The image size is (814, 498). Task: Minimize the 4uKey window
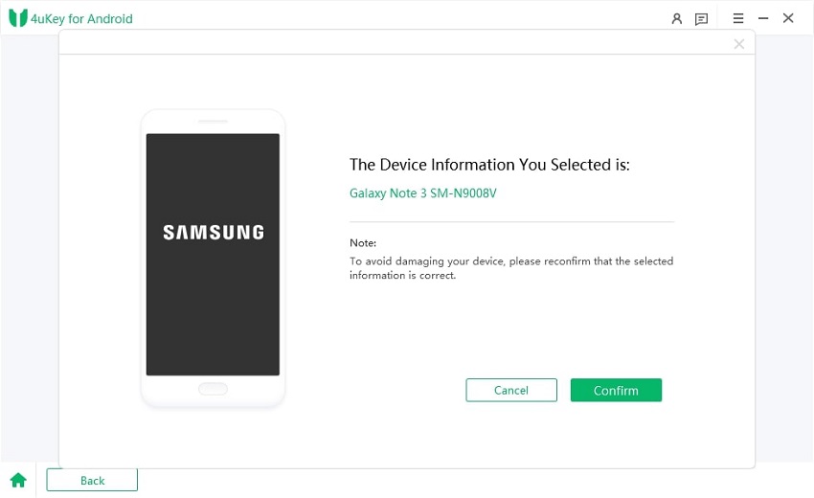click(763, 18)
